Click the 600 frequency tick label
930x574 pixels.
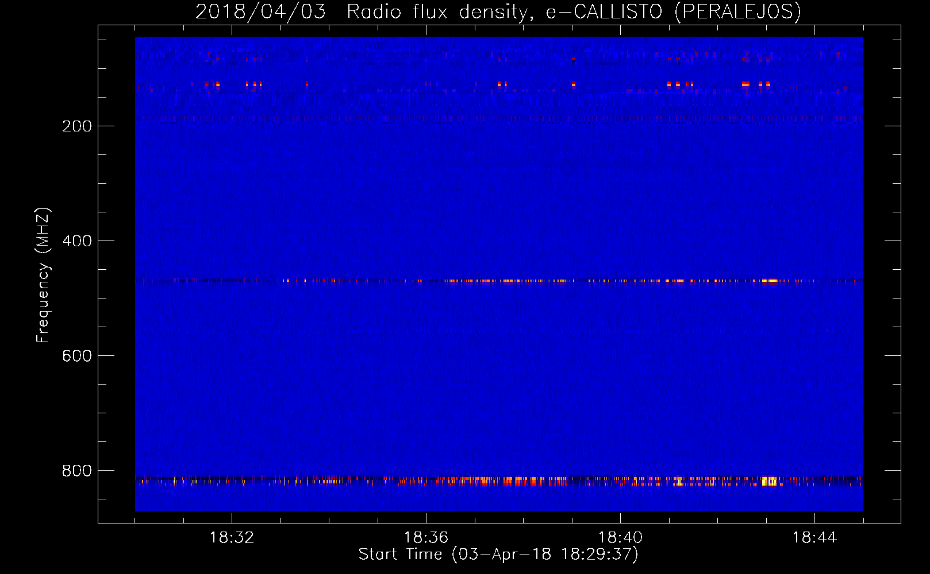[77, 356]
